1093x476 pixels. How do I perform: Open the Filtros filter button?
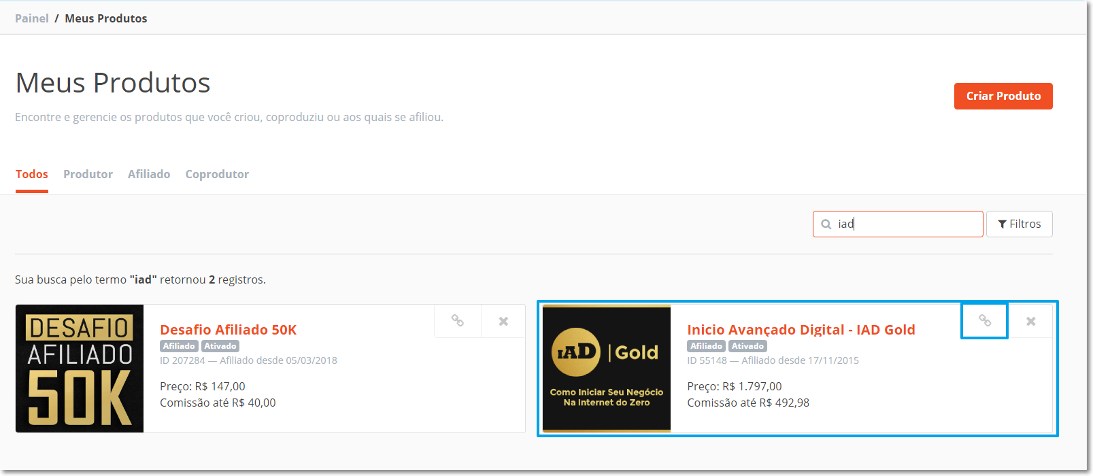pos(1020,224)
